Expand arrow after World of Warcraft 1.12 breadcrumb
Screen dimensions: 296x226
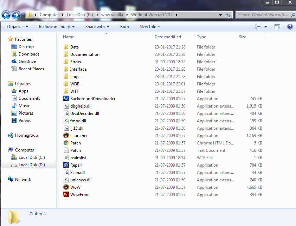point(177,15)
